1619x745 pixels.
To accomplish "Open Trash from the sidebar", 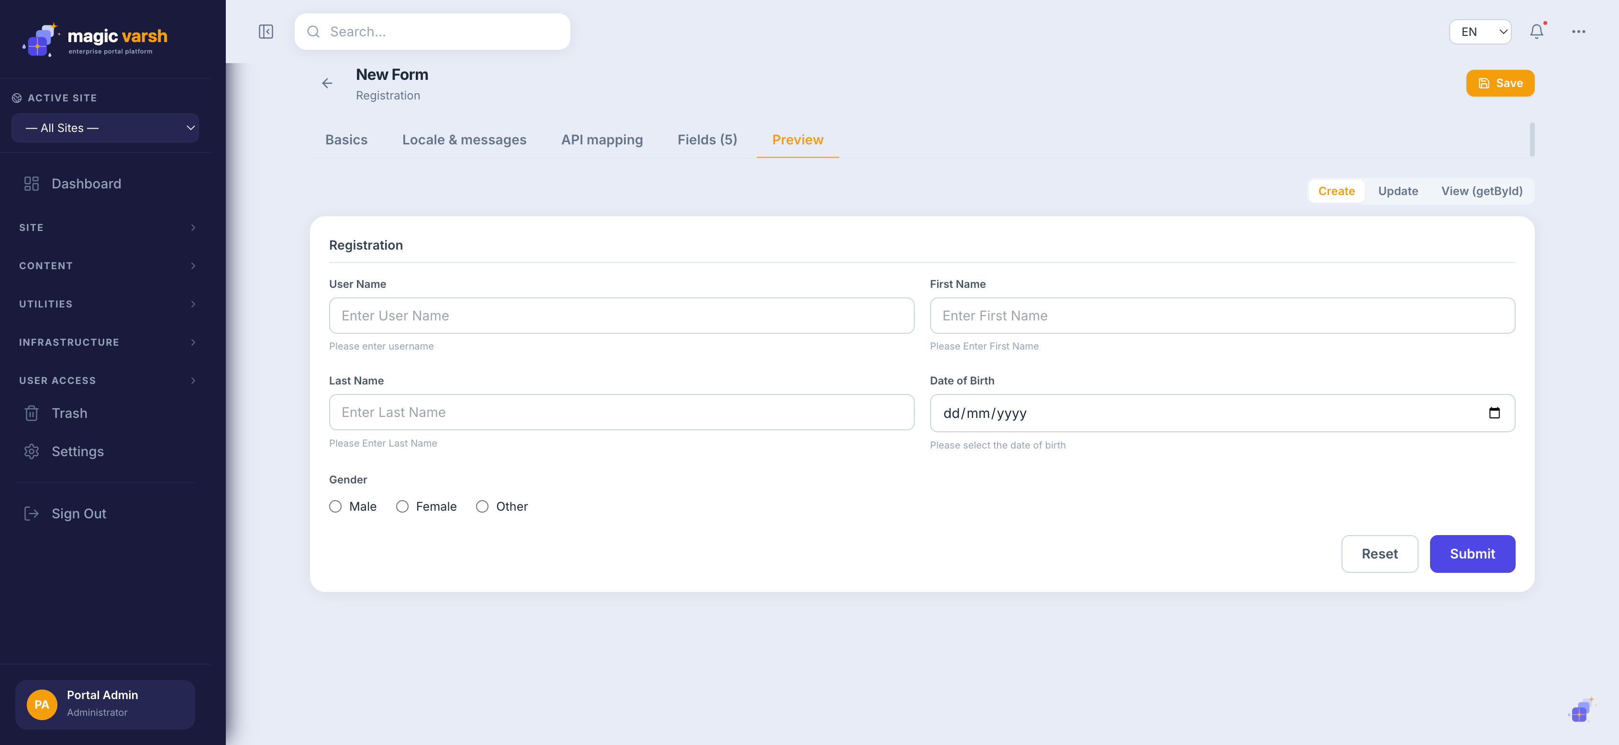I will (106, 413).
